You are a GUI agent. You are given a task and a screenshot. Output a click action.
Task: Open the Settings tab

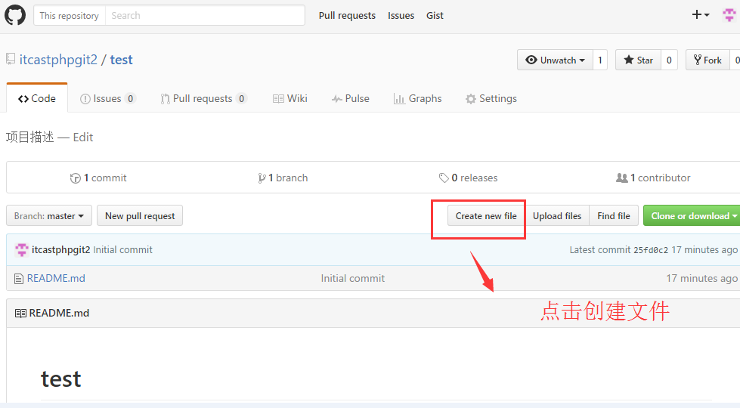tap(491, 98)
